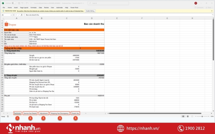Screen dimensions: 215x134
Task: Select Normal view icon in status bar
Action: click(183, 116)
